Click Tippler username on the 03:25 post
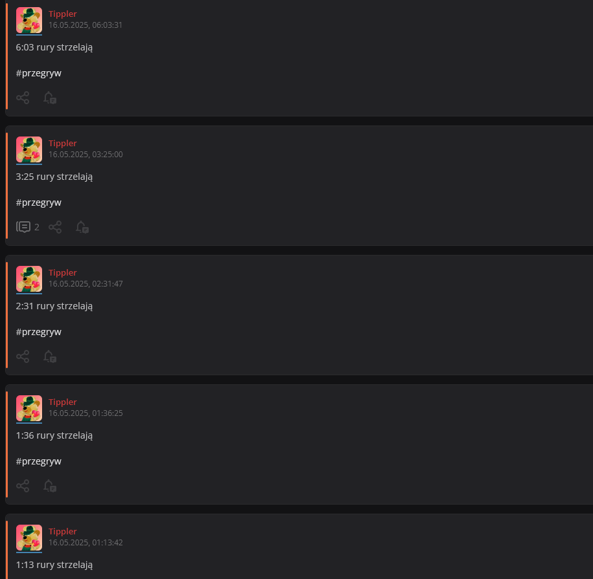This screenshot has height=579, width=593. coord(62,143)
